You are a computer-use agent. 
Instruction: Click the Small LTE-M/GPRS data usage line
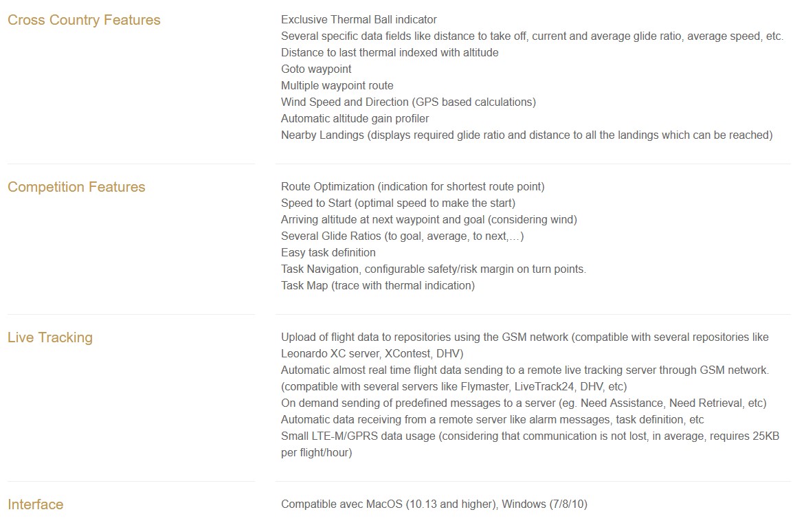[x=530, y=445]
